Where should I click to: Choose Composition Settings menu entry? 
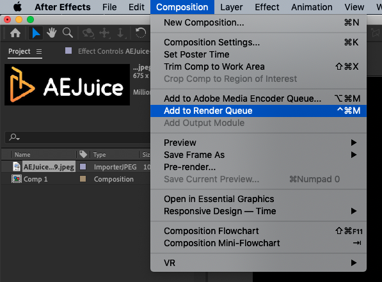click(259, 42)
